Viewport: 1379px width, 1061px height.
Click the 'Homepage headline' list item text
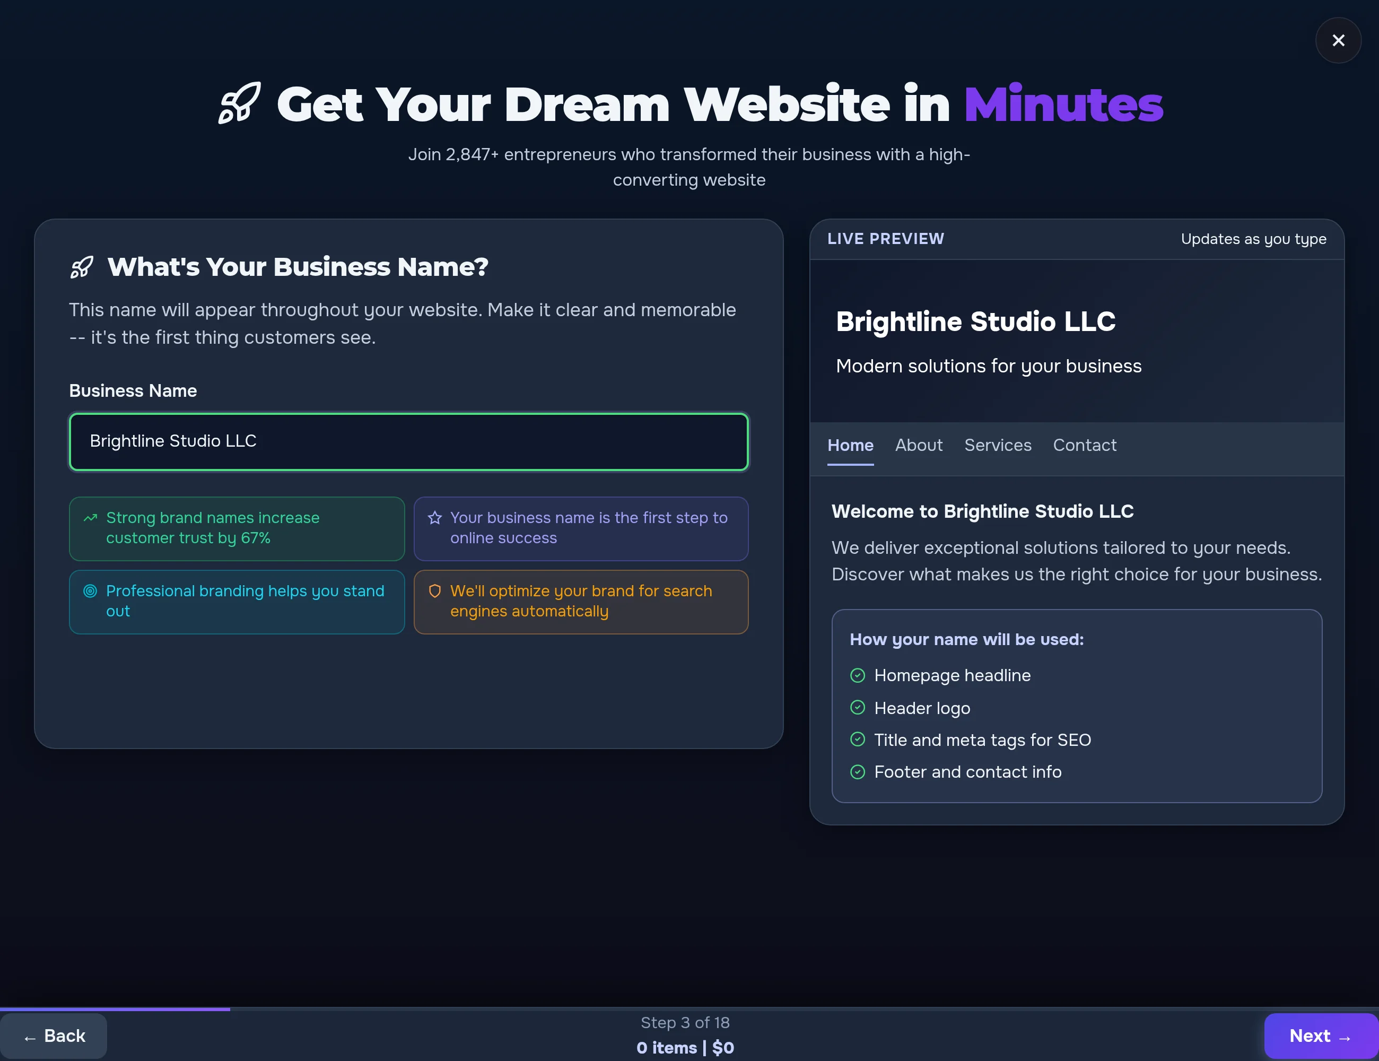[952, 675]
